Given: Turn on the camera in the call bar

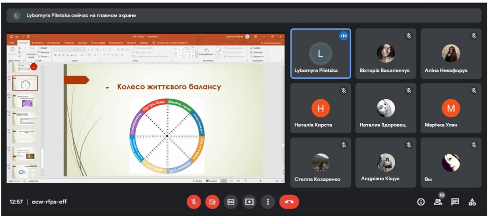Looking at the screenshot, I should (212, 202).
